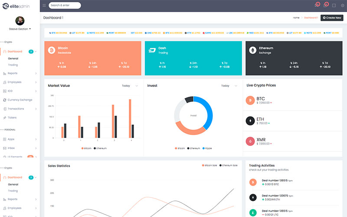
Task: Open the Currency Exchange menu item
Action: click(x=20, y=100)
